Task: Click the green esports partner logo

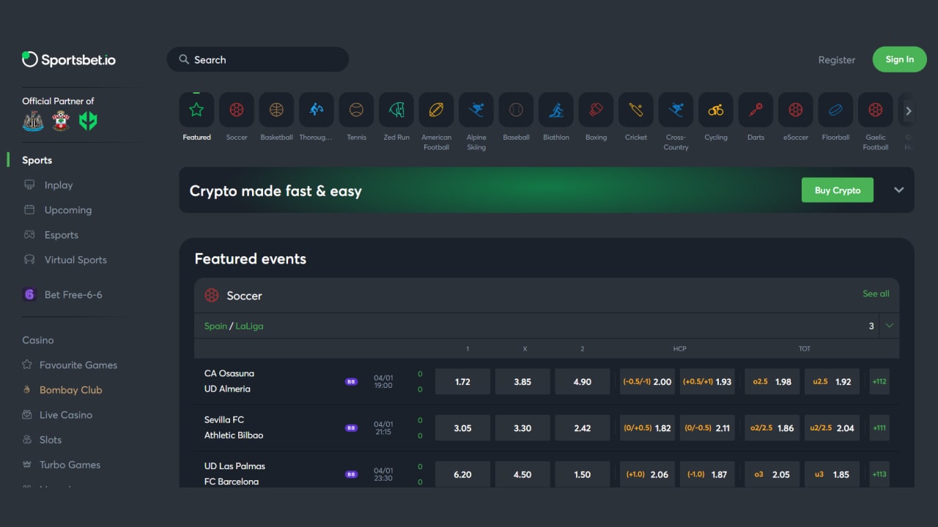Action: point(88,122)
